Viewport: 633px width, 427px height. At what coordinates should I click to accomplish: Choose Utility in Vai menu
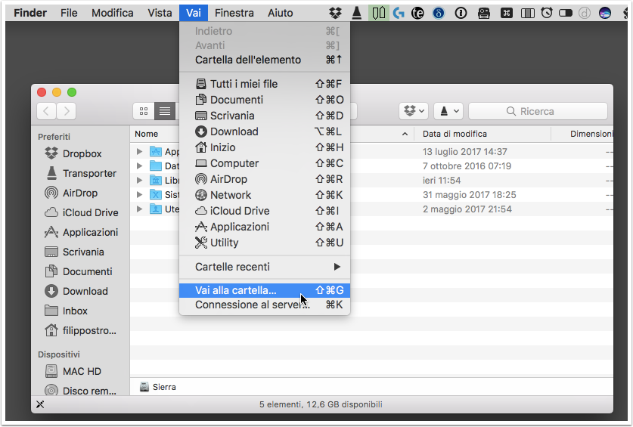265,243
